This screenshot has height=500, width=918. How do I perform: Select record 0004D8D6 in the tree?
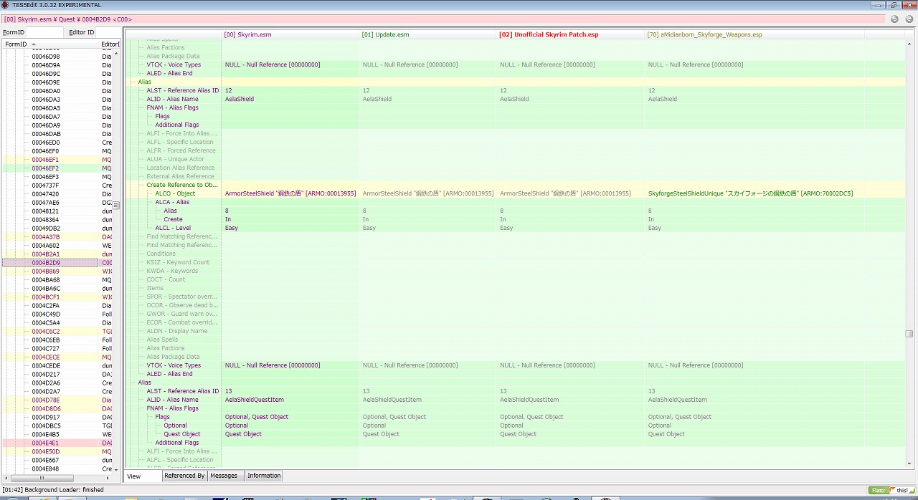point(45,409)
